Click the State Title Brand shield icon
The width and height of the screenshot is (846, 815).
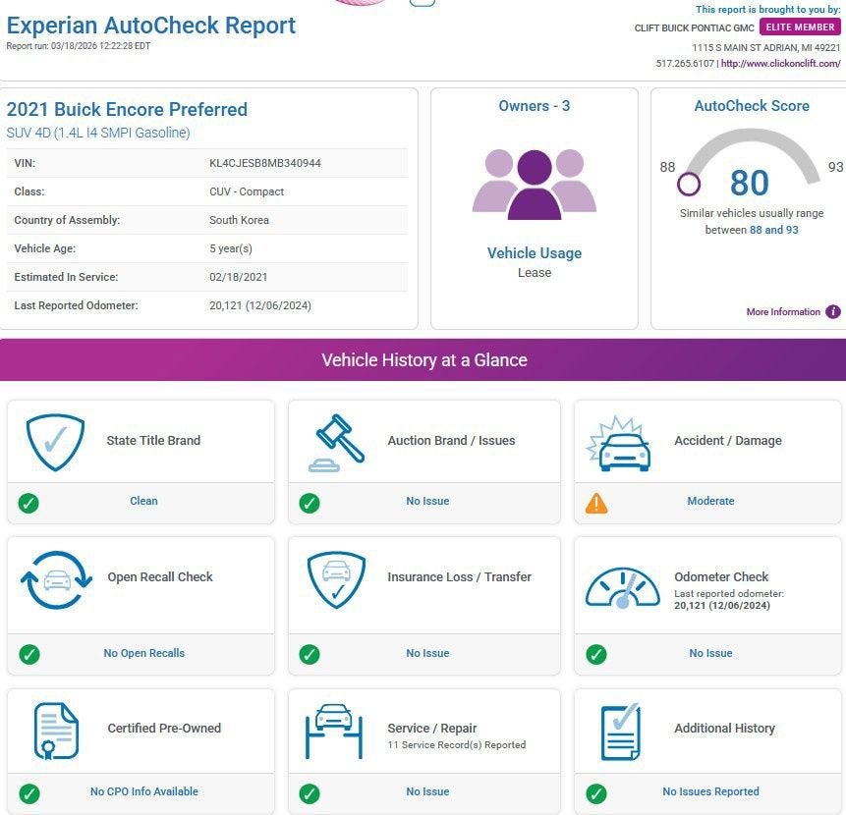pyautogui.click(x=55, y=442)
